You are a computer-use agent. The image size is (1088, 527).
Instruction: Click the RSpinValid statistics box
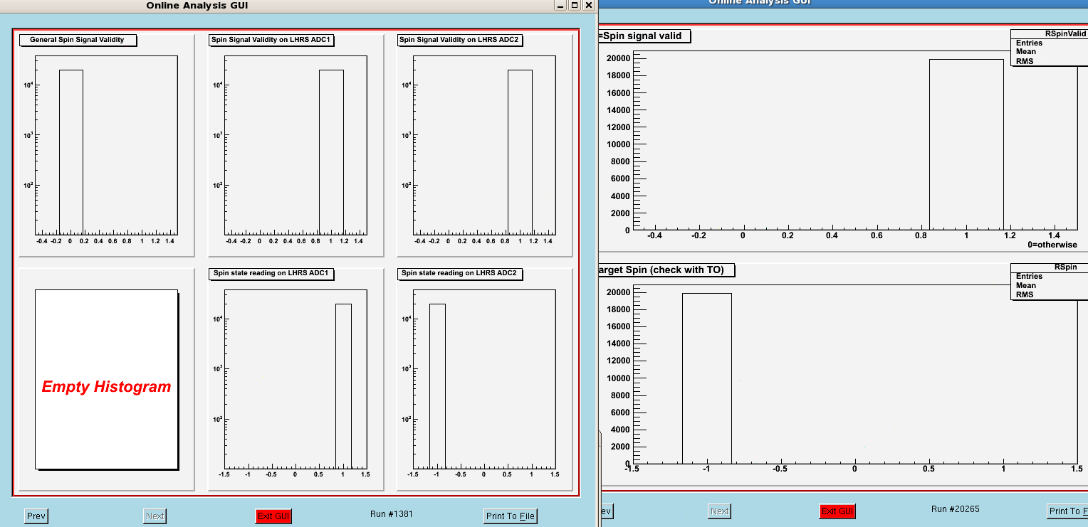coord(1049,47)
